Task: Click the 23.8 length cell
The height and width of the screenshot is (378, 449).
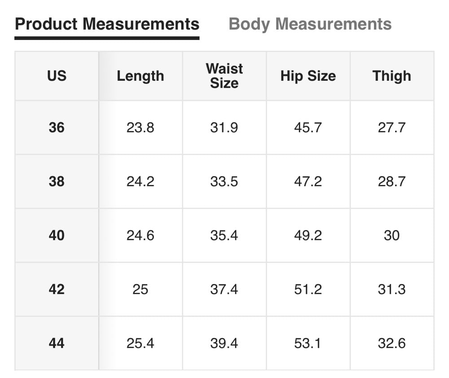Action: pyautogui.click(x=140, y=128)
